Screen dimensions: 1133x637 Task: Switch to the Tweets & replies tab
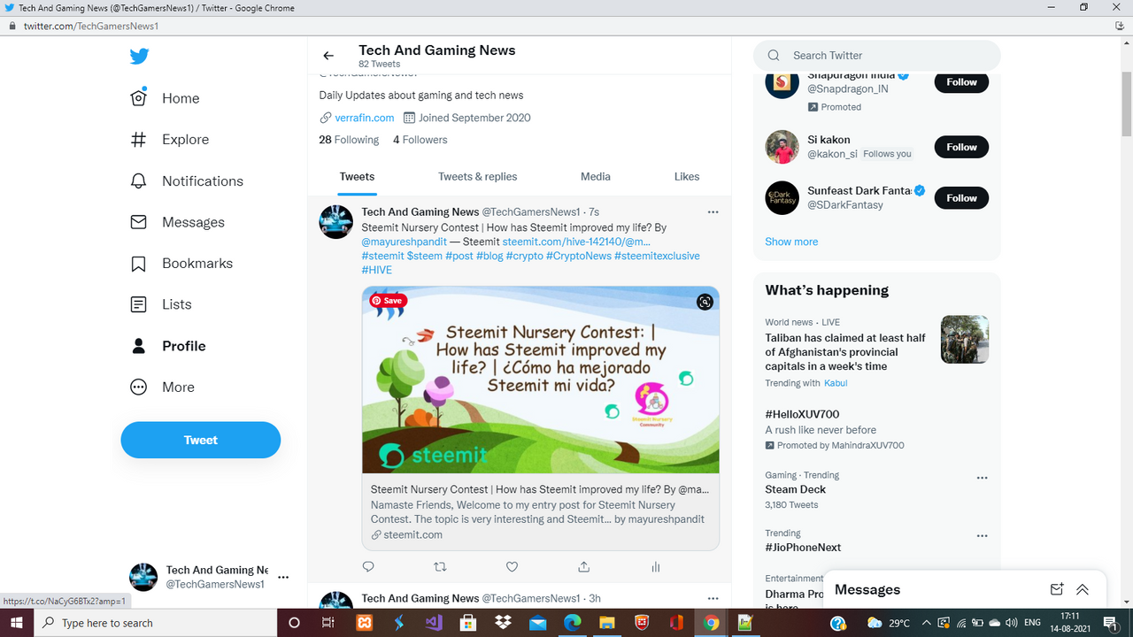pyautogui.click(x=478, y=176)
